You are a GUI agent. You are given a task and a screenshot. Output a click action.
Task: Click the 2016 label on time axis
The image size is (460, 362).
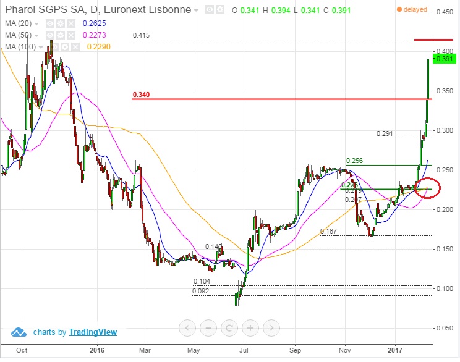(x=97, y=350)
